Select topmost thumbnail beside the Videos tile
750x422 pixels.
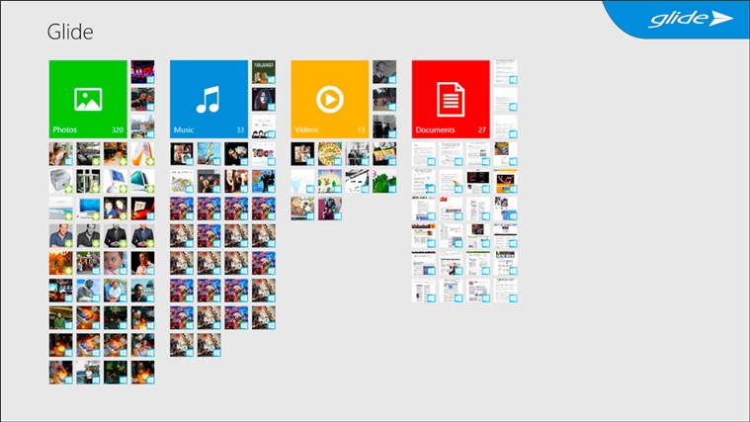tap(384, 71)
